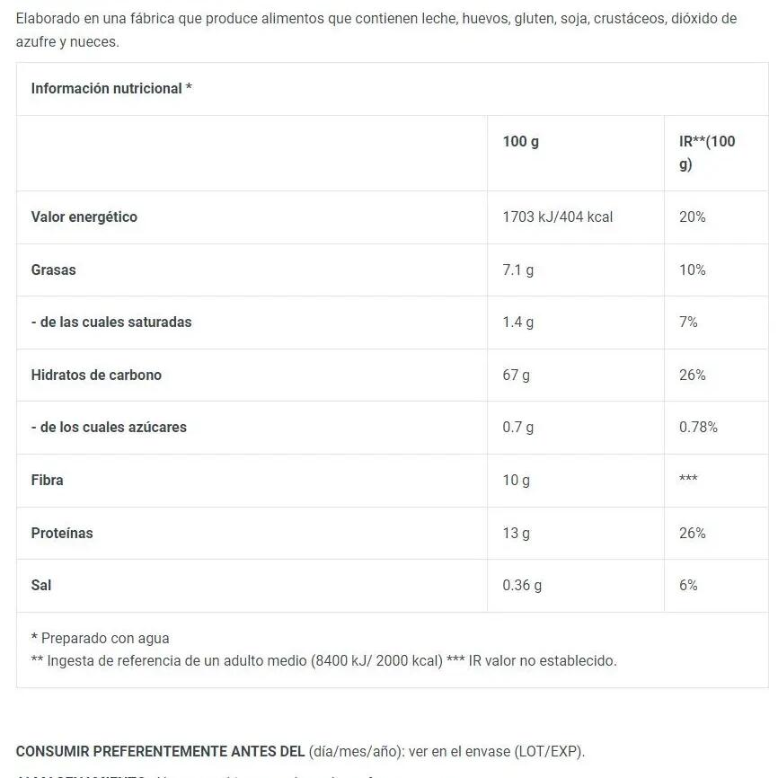The image size is (778, 778).
Task: Select the 'Valor energético' row label
Action: 84,217
